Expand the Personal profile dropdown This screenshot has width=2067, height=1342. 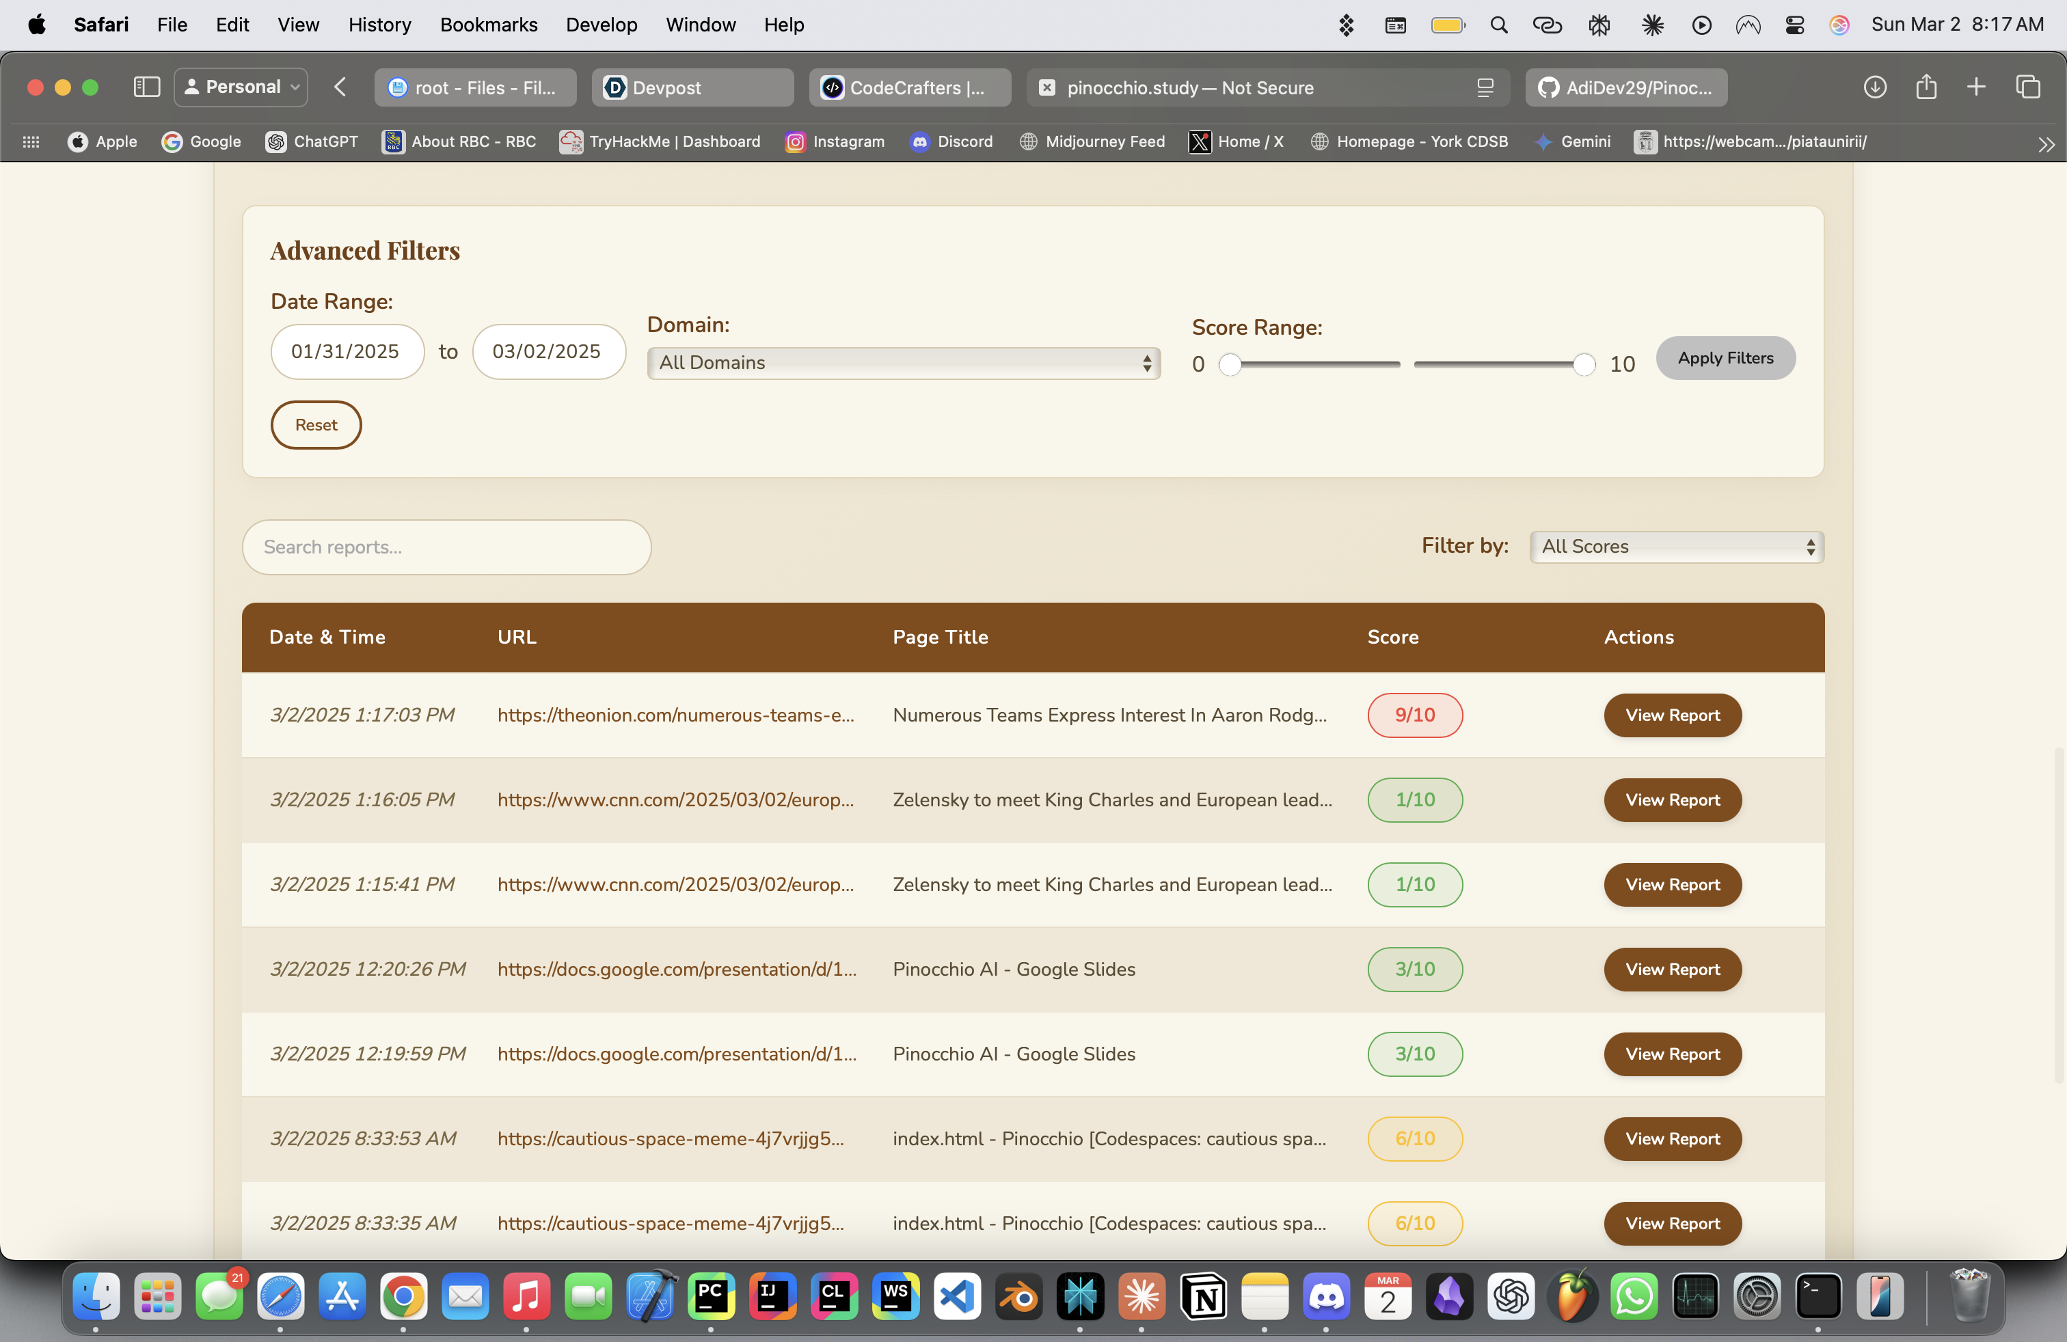(x=241, y=87)
